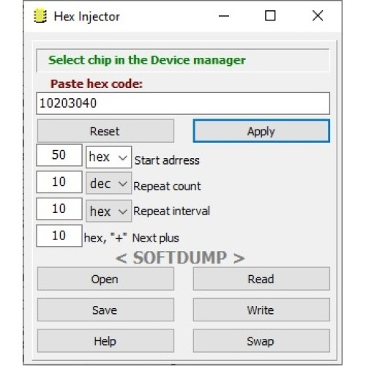
Task: Open a dump file with Open button
Action: click(105, 279)
